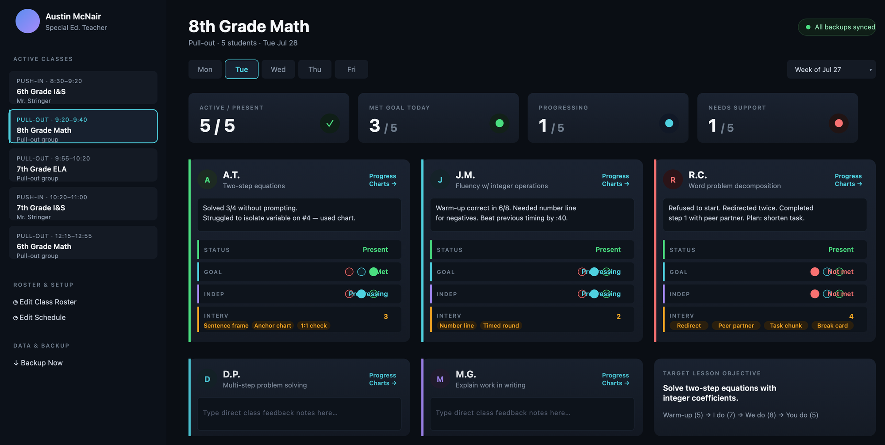Open 7th Grade ELA pull-out class
Screen dimensions: 885x445
[83, 165]
